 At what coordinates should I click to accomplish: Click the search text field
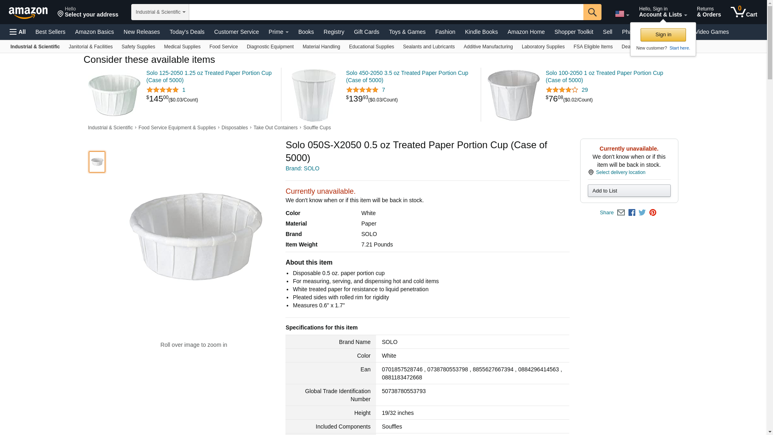pyautogui.click(x=386, y=12)
